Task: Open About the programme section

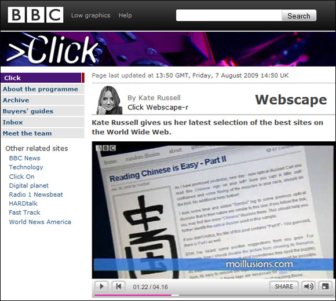Action: pos(42,89)
